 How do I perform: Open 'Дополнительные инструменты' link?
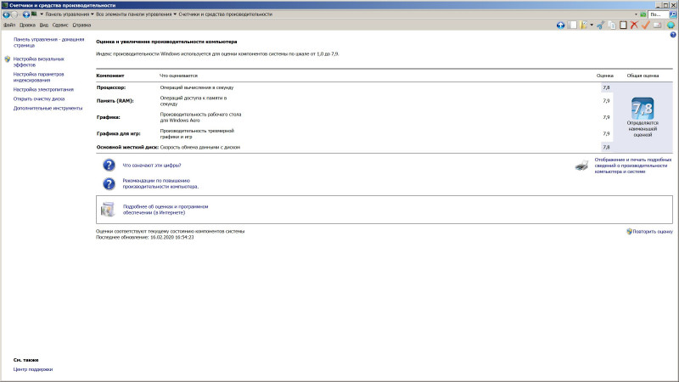pos(48,109)
